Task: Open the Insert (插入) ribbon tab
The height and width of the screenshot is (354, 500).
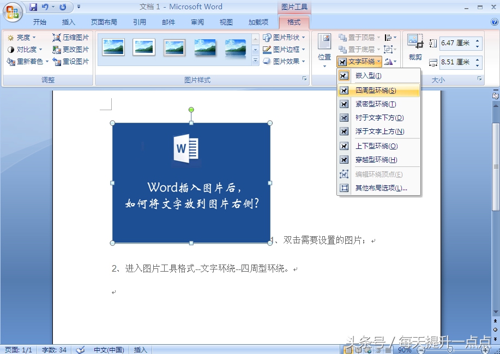Action: [x=68, y=22]
